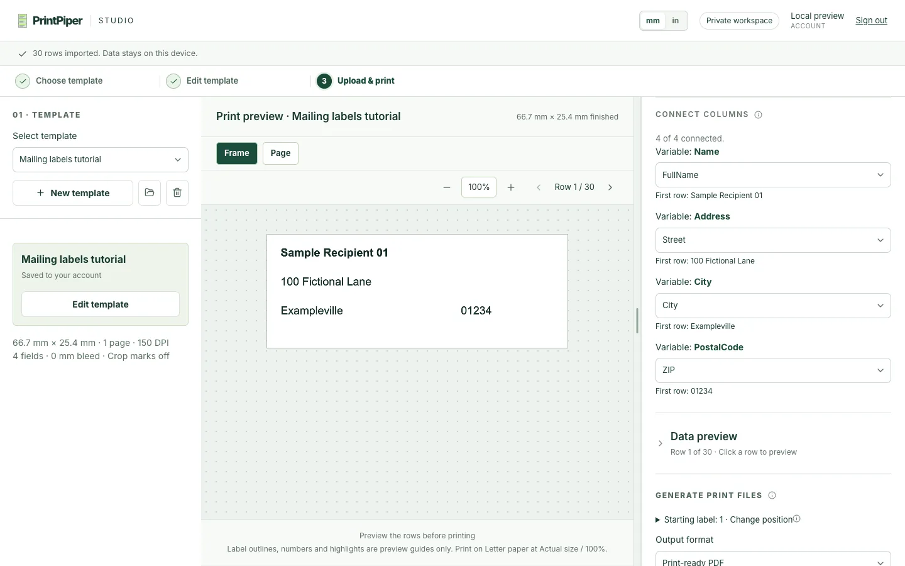
Task: Open the City variable dropdown
Action: 773,306
